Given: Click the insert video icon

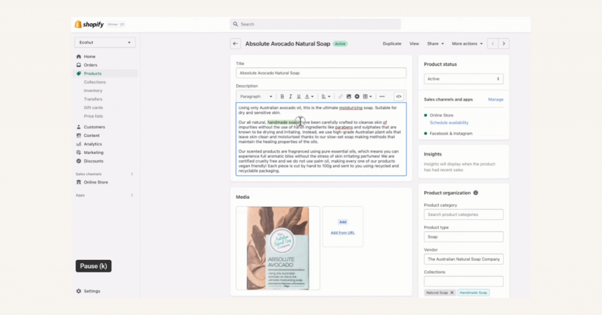Looking at the screenshot, I should 357,97.
